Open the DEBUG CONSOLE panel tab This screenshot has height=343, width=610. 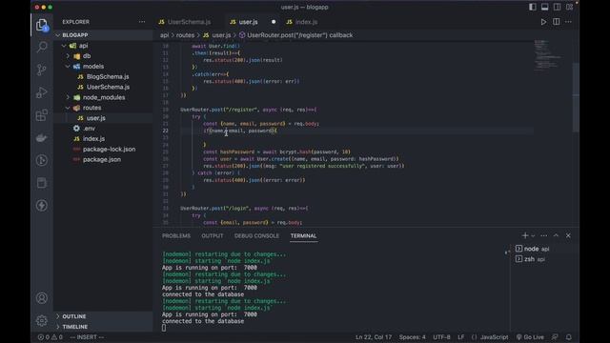(x=256, y=235)
